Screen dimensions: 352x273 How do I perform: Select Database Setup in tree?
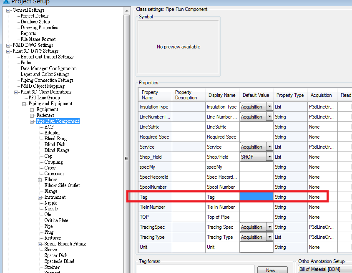point(35,22)
